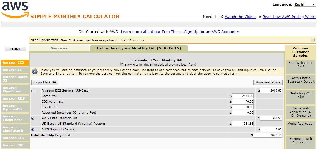Click the EBS Volumes cost field 76.00
317x149 pixels.
[243, 102]
